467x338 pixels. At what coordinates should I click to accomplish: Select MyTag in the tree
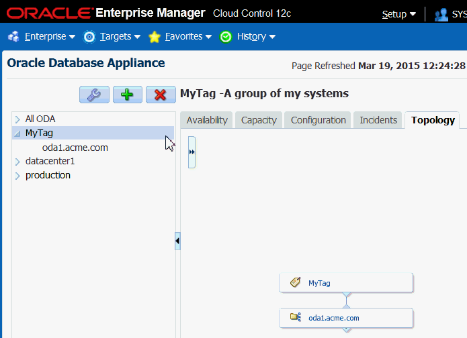click(x=39, y=133)
